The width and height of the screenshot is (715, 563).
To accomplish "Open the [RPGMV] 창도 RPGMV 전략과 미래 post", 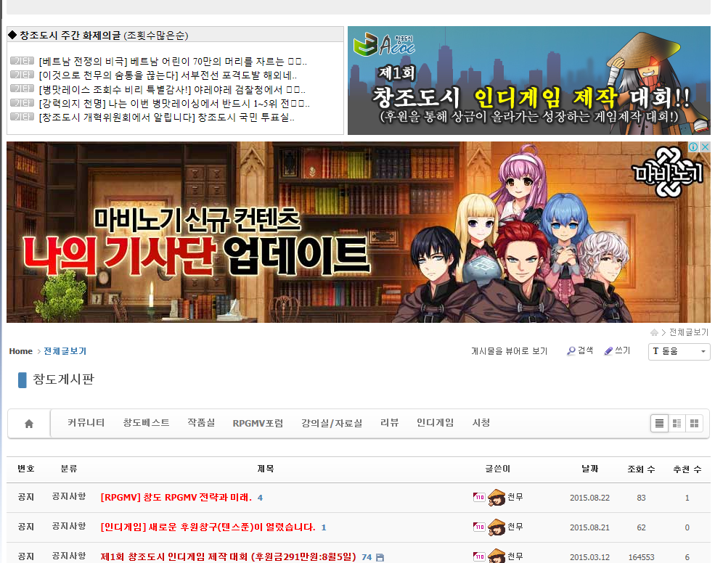I will click(x=176, y=498).
